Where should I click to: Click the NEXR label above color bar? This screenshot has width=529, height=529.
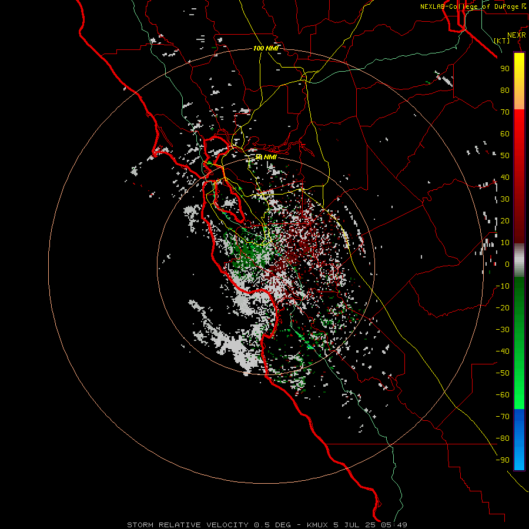point(516,35)
